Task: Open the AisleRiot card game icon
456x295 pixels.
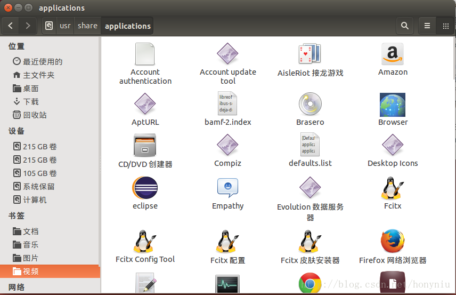Action: (310, 54)
